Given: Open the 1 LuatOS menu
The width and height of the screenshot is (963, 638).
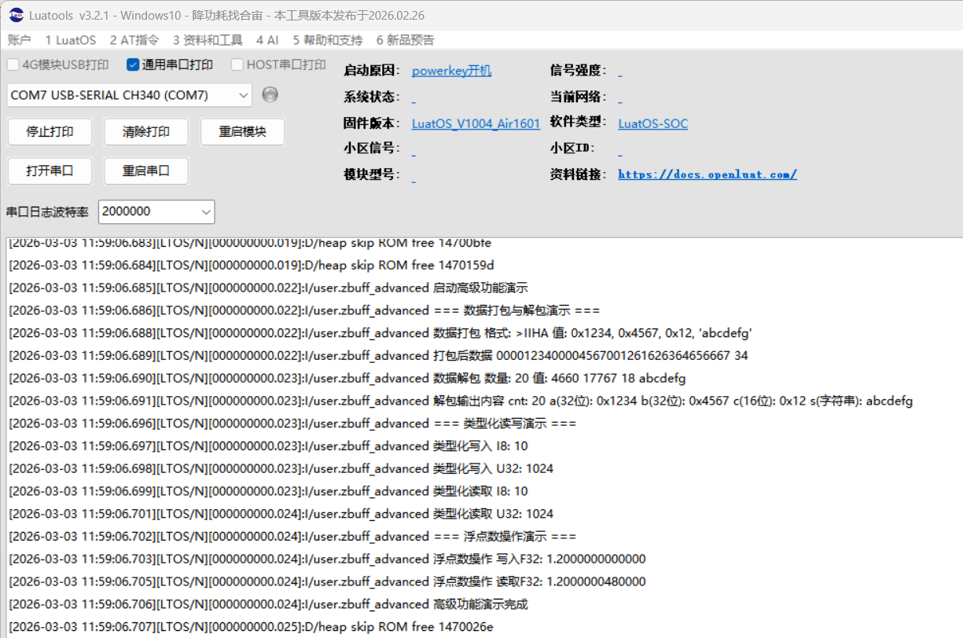Looking at the screenshot, I should pyautogui.click(x=71, y=40).
